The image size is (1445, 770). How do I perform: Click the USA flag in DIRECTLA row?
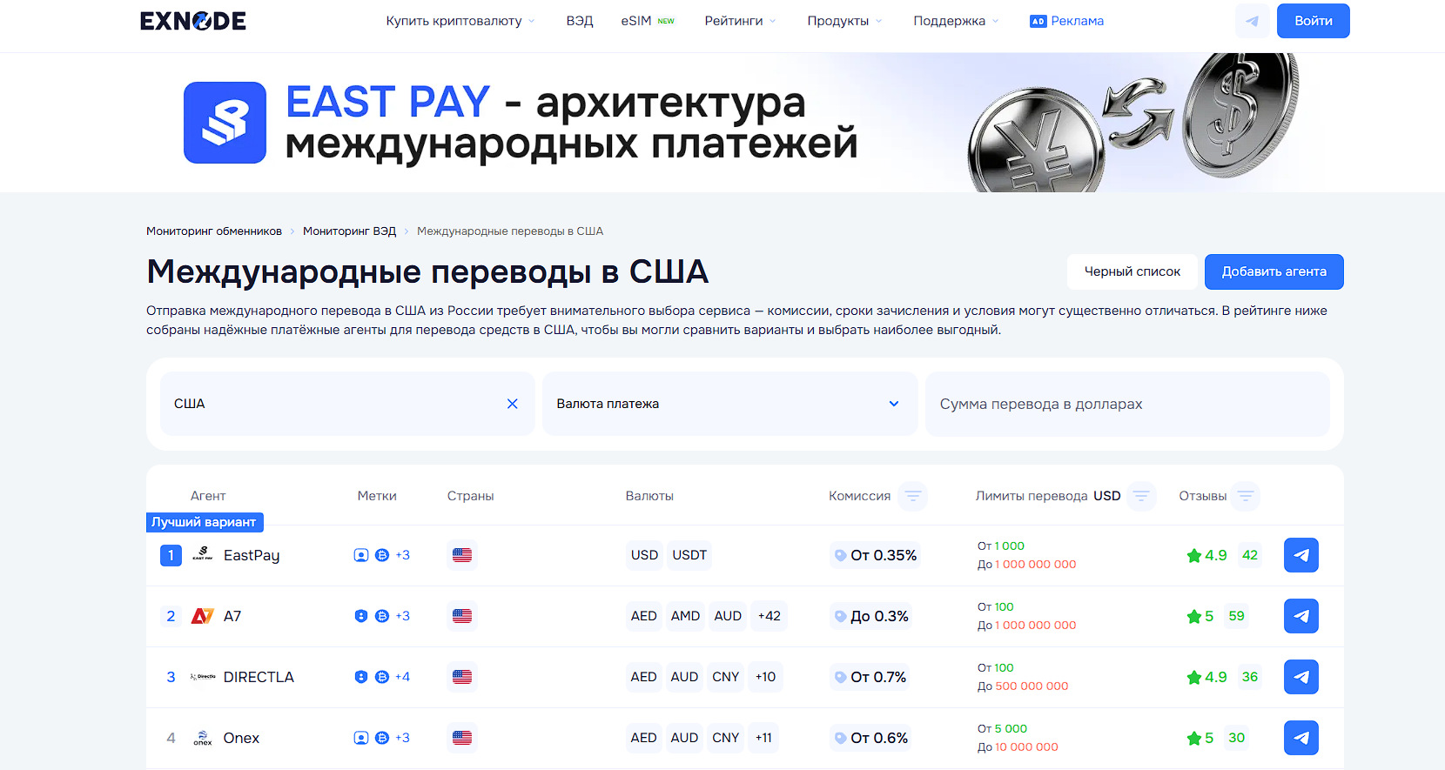tap(462, 677)
